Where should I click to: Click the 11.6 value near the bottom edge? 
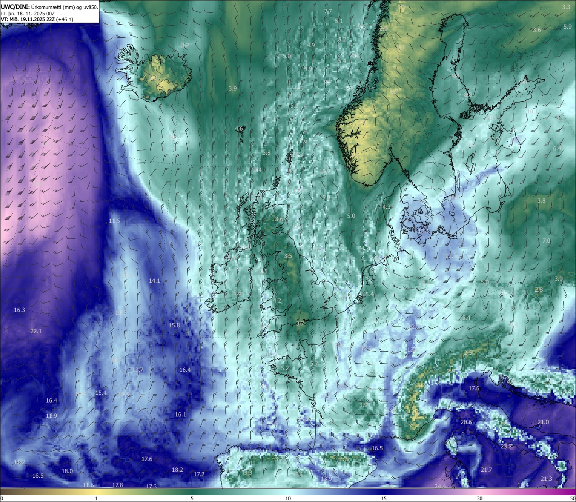coord(88,485)
